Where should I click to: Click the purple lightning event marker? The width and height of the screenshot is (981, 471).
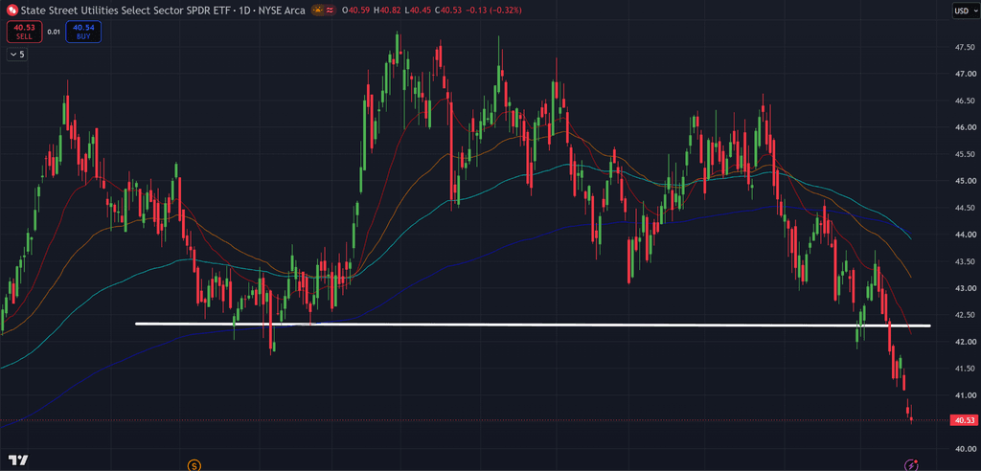pyautogui.click(x=912, y=464)
